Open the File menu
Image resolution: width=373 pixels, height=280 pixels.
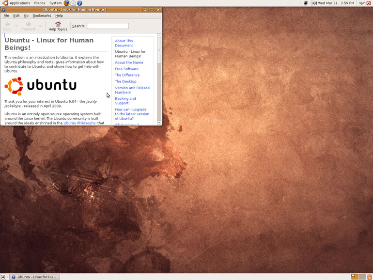point(6,16)
